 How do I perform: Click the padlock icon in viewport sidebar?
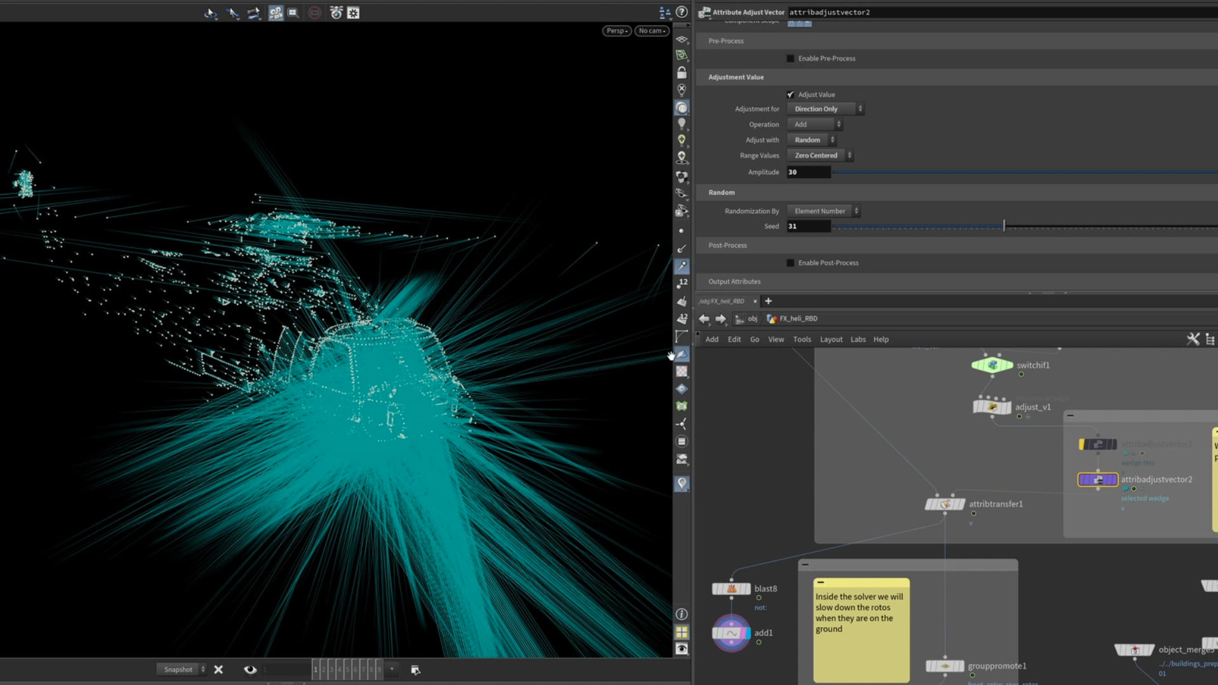(x=682, y=73)
